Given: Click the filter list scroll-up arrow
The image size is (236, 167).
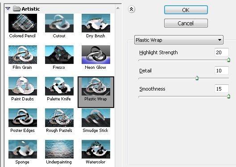Looking at the screenshot, I should 118,8.
